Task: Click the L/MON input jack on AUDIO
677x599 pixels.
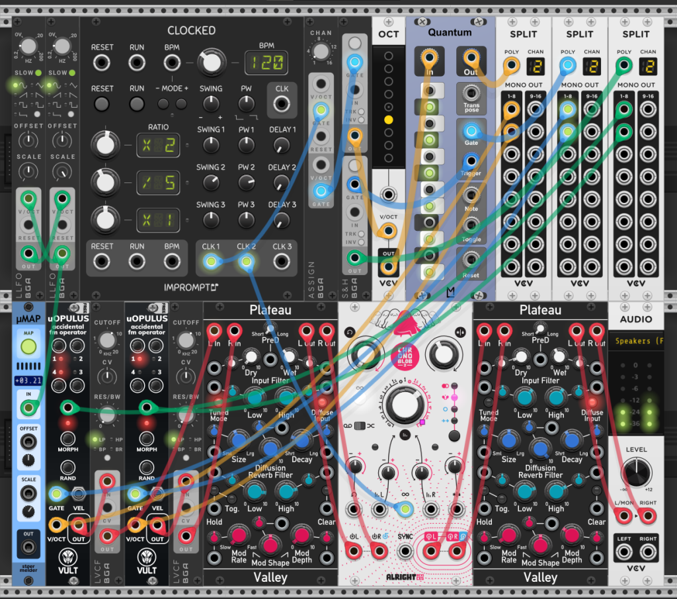Action: pos(623,516)
